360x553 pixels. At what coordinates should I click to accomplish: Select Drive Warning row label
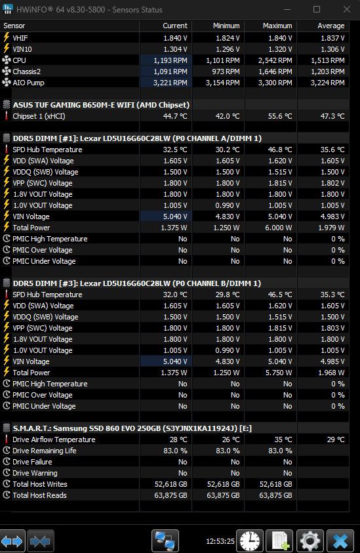[35, 473]
